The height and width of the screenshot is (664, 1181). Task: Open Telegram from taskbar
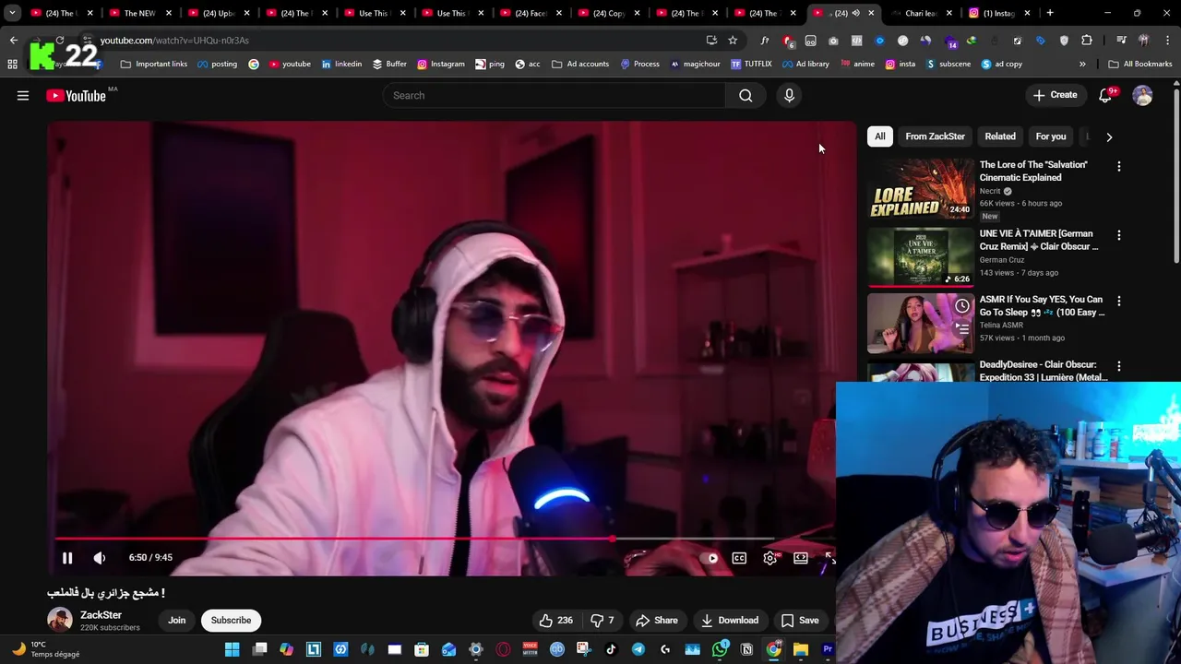[638, 649]
